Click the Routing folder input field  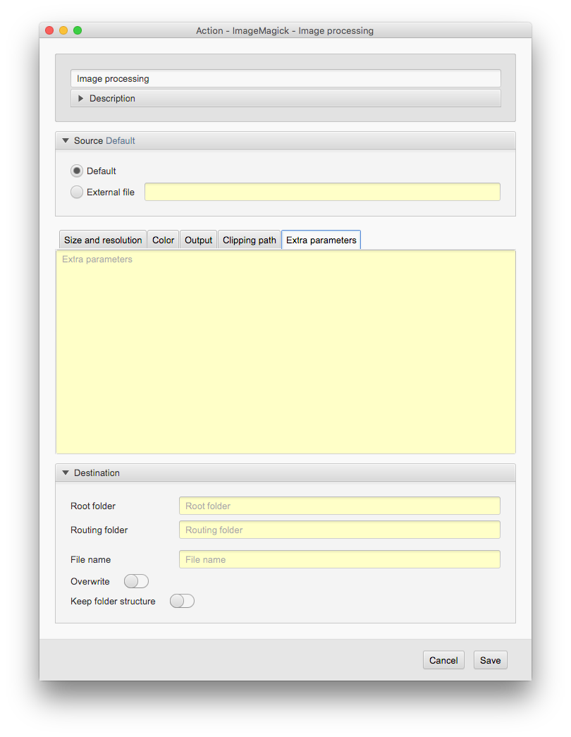tap(339, 530)
